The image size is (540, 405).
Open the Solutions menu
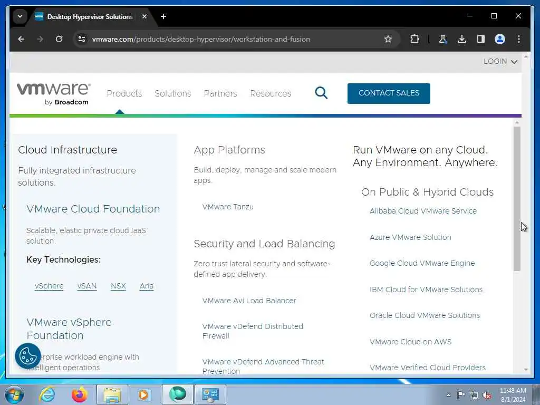coord(173,93)
